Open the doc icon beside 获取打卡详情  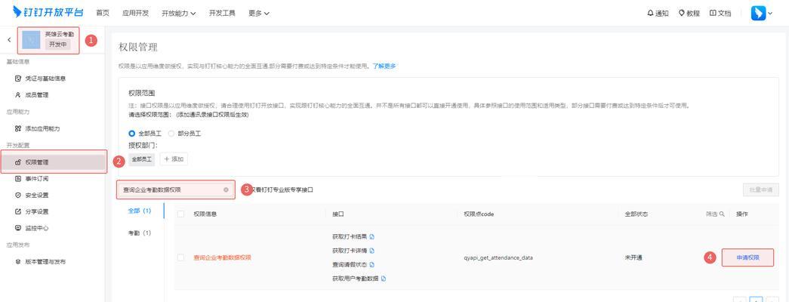(372, 251)
